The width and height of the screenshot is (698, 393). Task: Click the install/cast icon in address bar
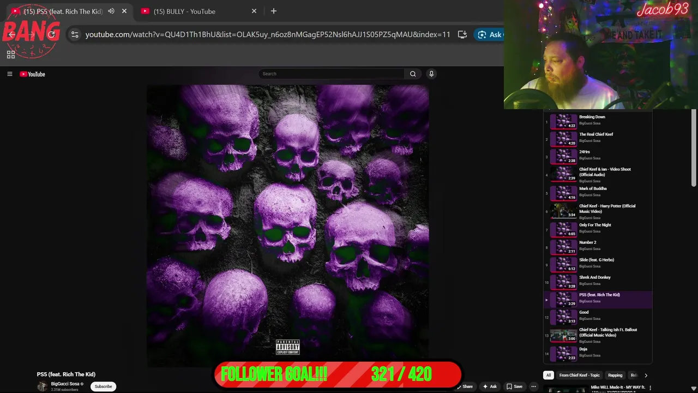pos(462,34)
